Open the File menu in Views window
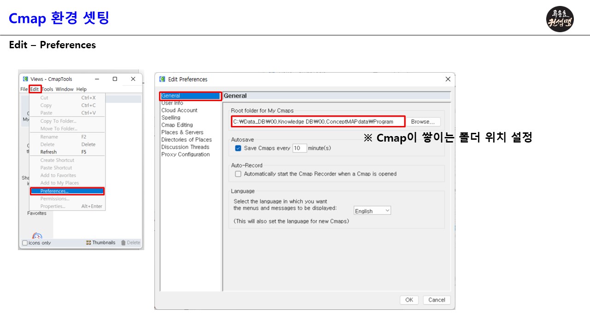The width and height of the screenshot is (590, 331). [x=24, y=89]
